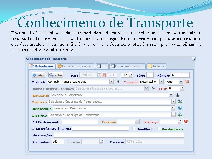Click the red book icon beside Cobrança
This screenshot has width=212, height=159.
[186, 121]
